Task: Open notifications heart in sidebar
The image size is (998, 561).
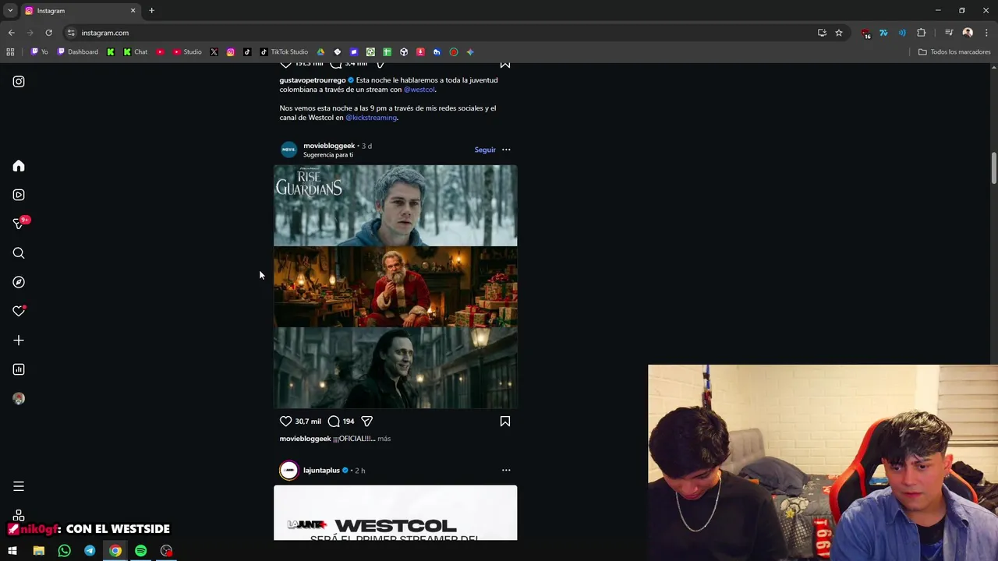Action: tap(19, 311)
